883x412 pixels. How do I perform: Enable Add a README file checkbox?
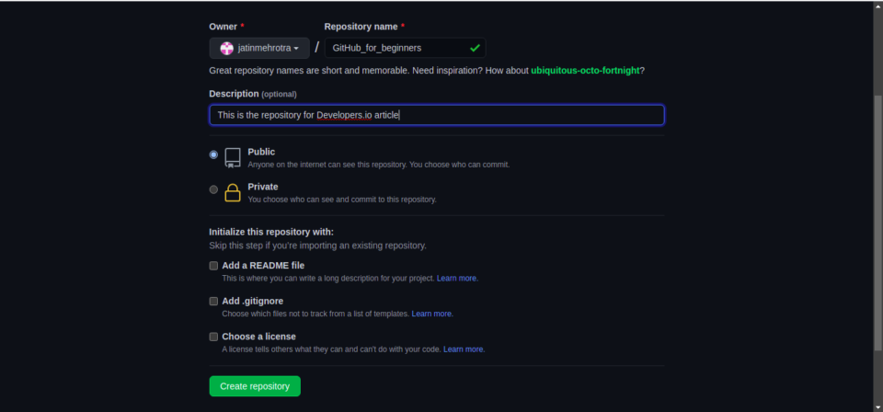pos(213,266)
